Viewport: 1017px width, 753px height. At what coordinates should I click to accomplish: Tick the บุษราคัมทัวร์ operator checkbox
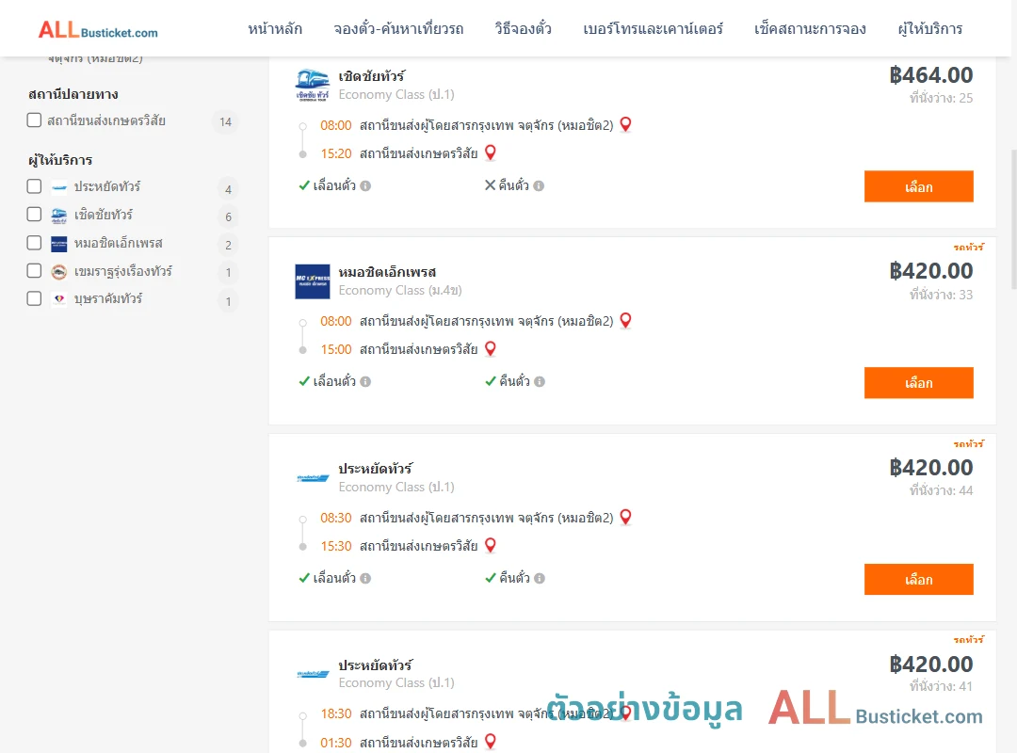point(35,298)
